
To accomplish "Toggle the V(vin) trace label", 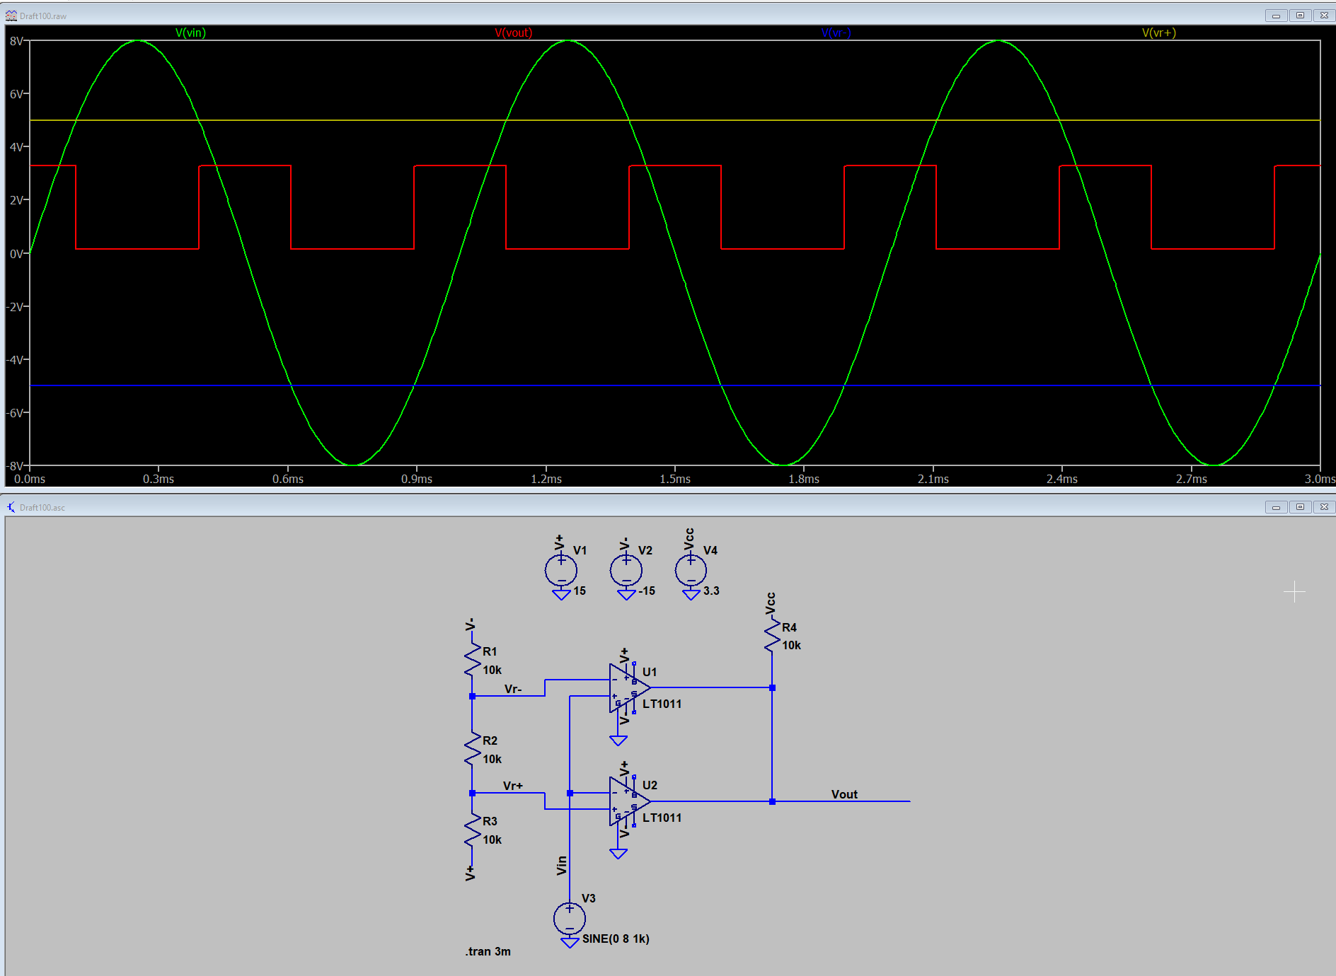I will 190,33.
